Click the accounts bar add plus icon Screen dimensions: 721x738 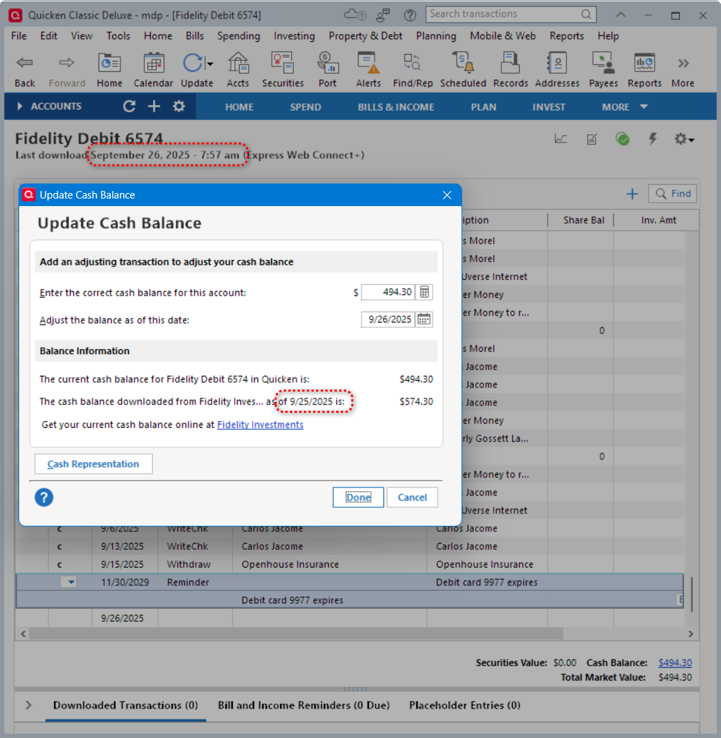click(x=154, y=106)
